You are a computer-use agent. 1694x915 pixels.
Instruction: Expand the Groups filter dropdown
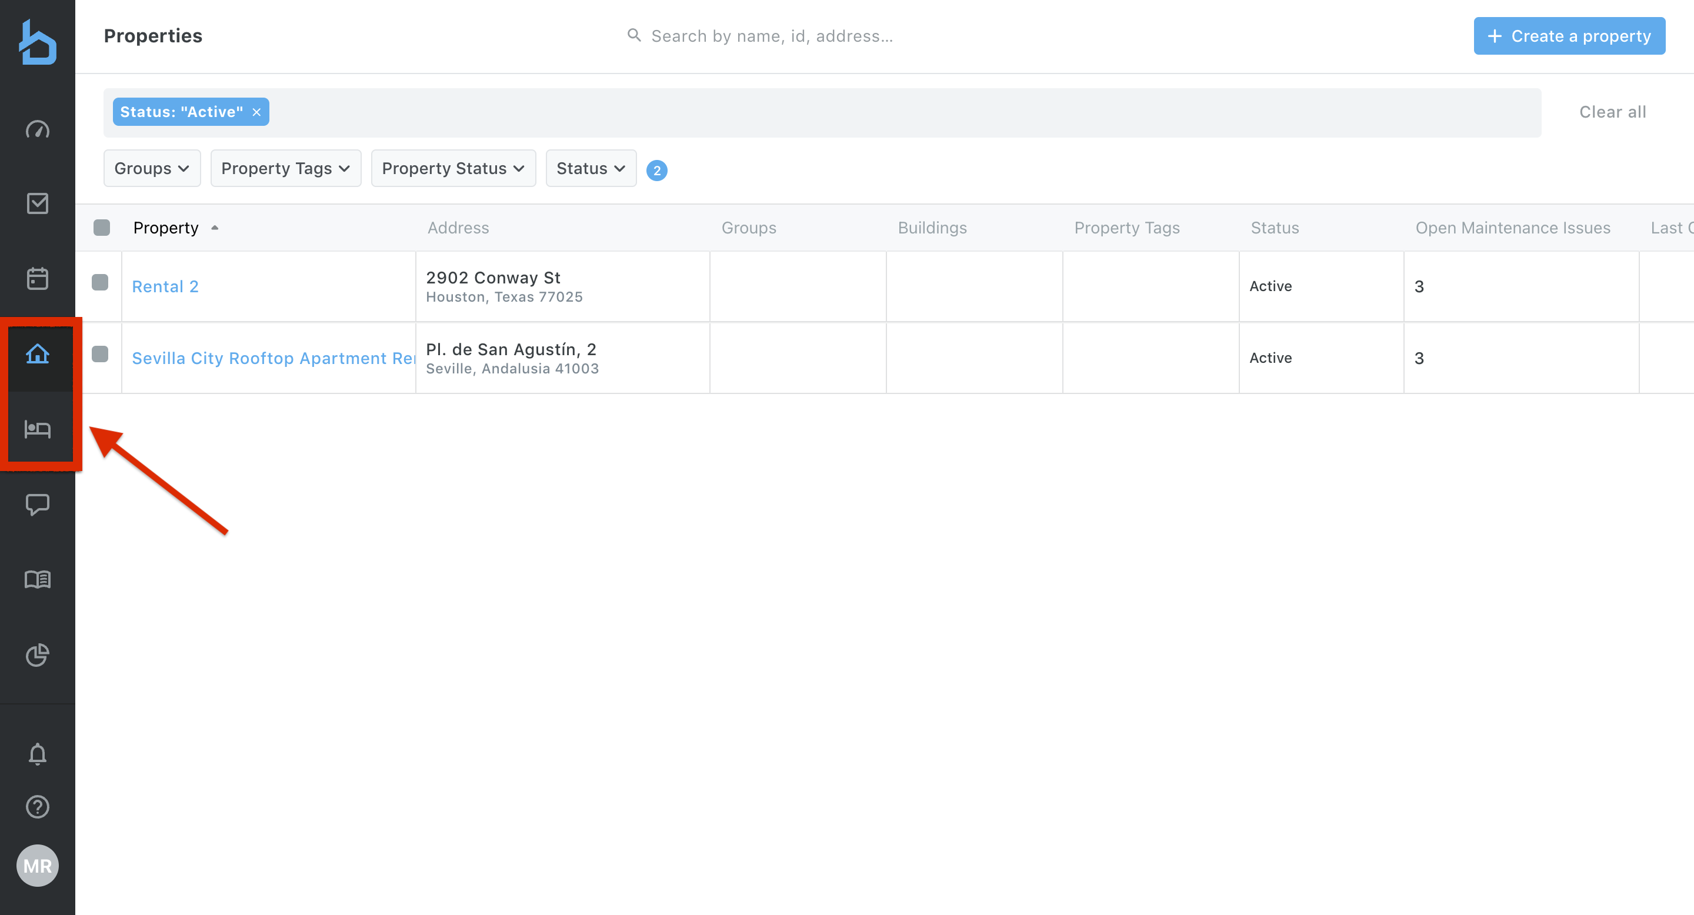[152, 168]
